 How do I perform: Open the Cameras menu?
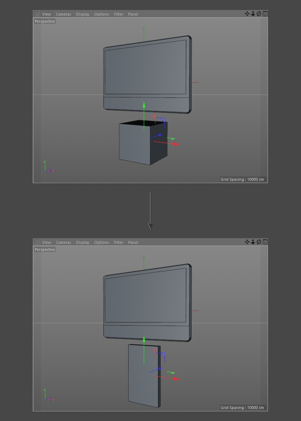click(63, 14)
